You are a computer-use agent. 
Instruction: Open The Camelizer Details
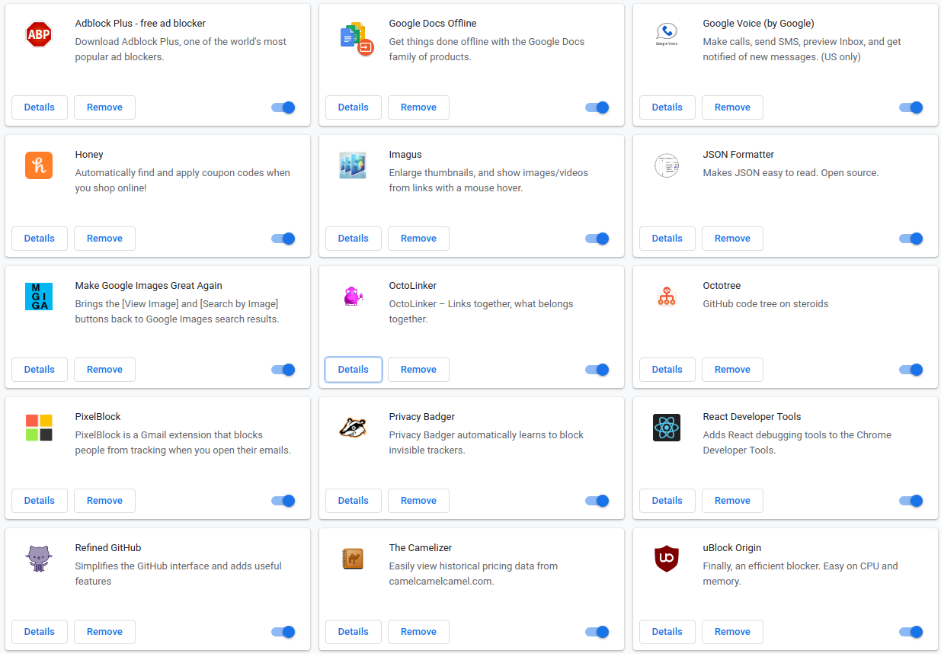tap(354, 632)
